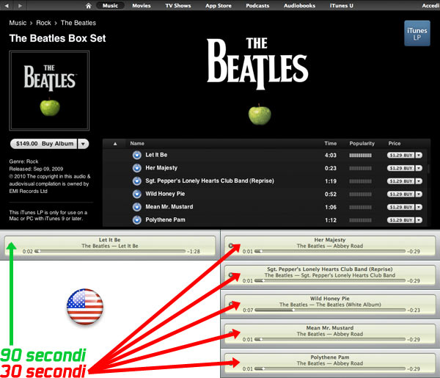Play preview of Her Majesty
This screenshot has width=440, height=378.
(x=136, y=168)
